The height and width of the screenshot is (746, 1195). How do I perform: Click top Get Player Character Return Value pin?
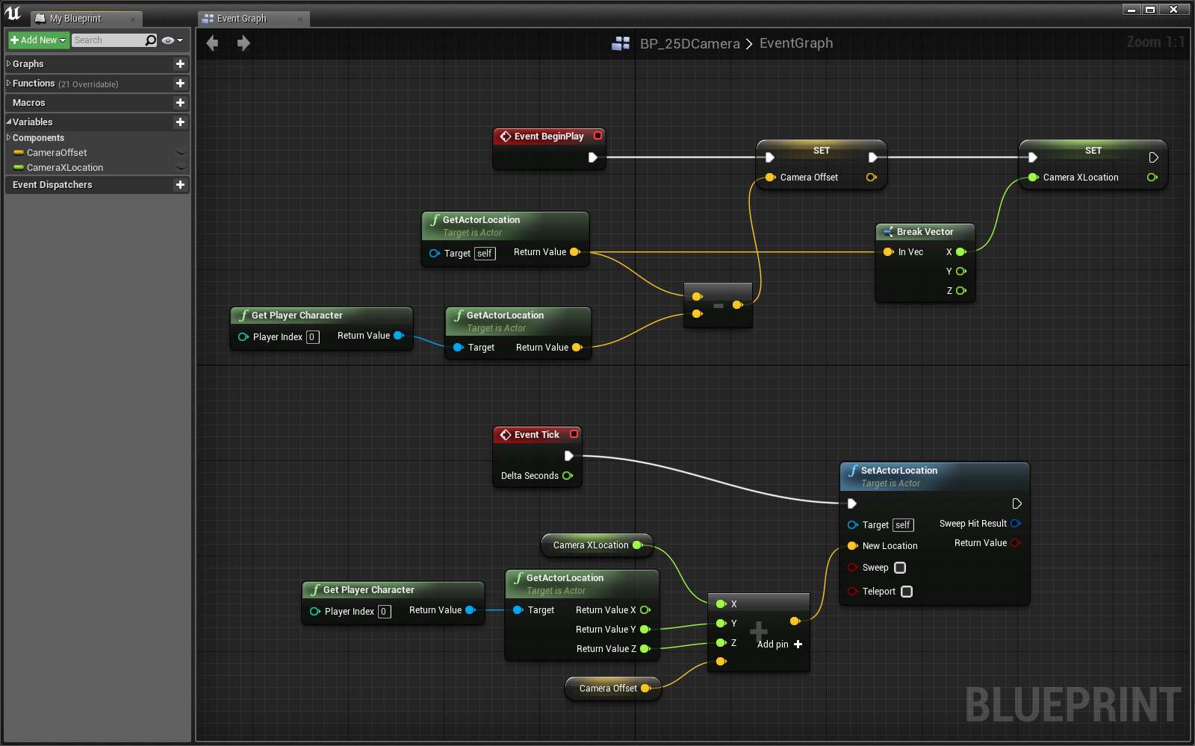[x=399, y=336]
